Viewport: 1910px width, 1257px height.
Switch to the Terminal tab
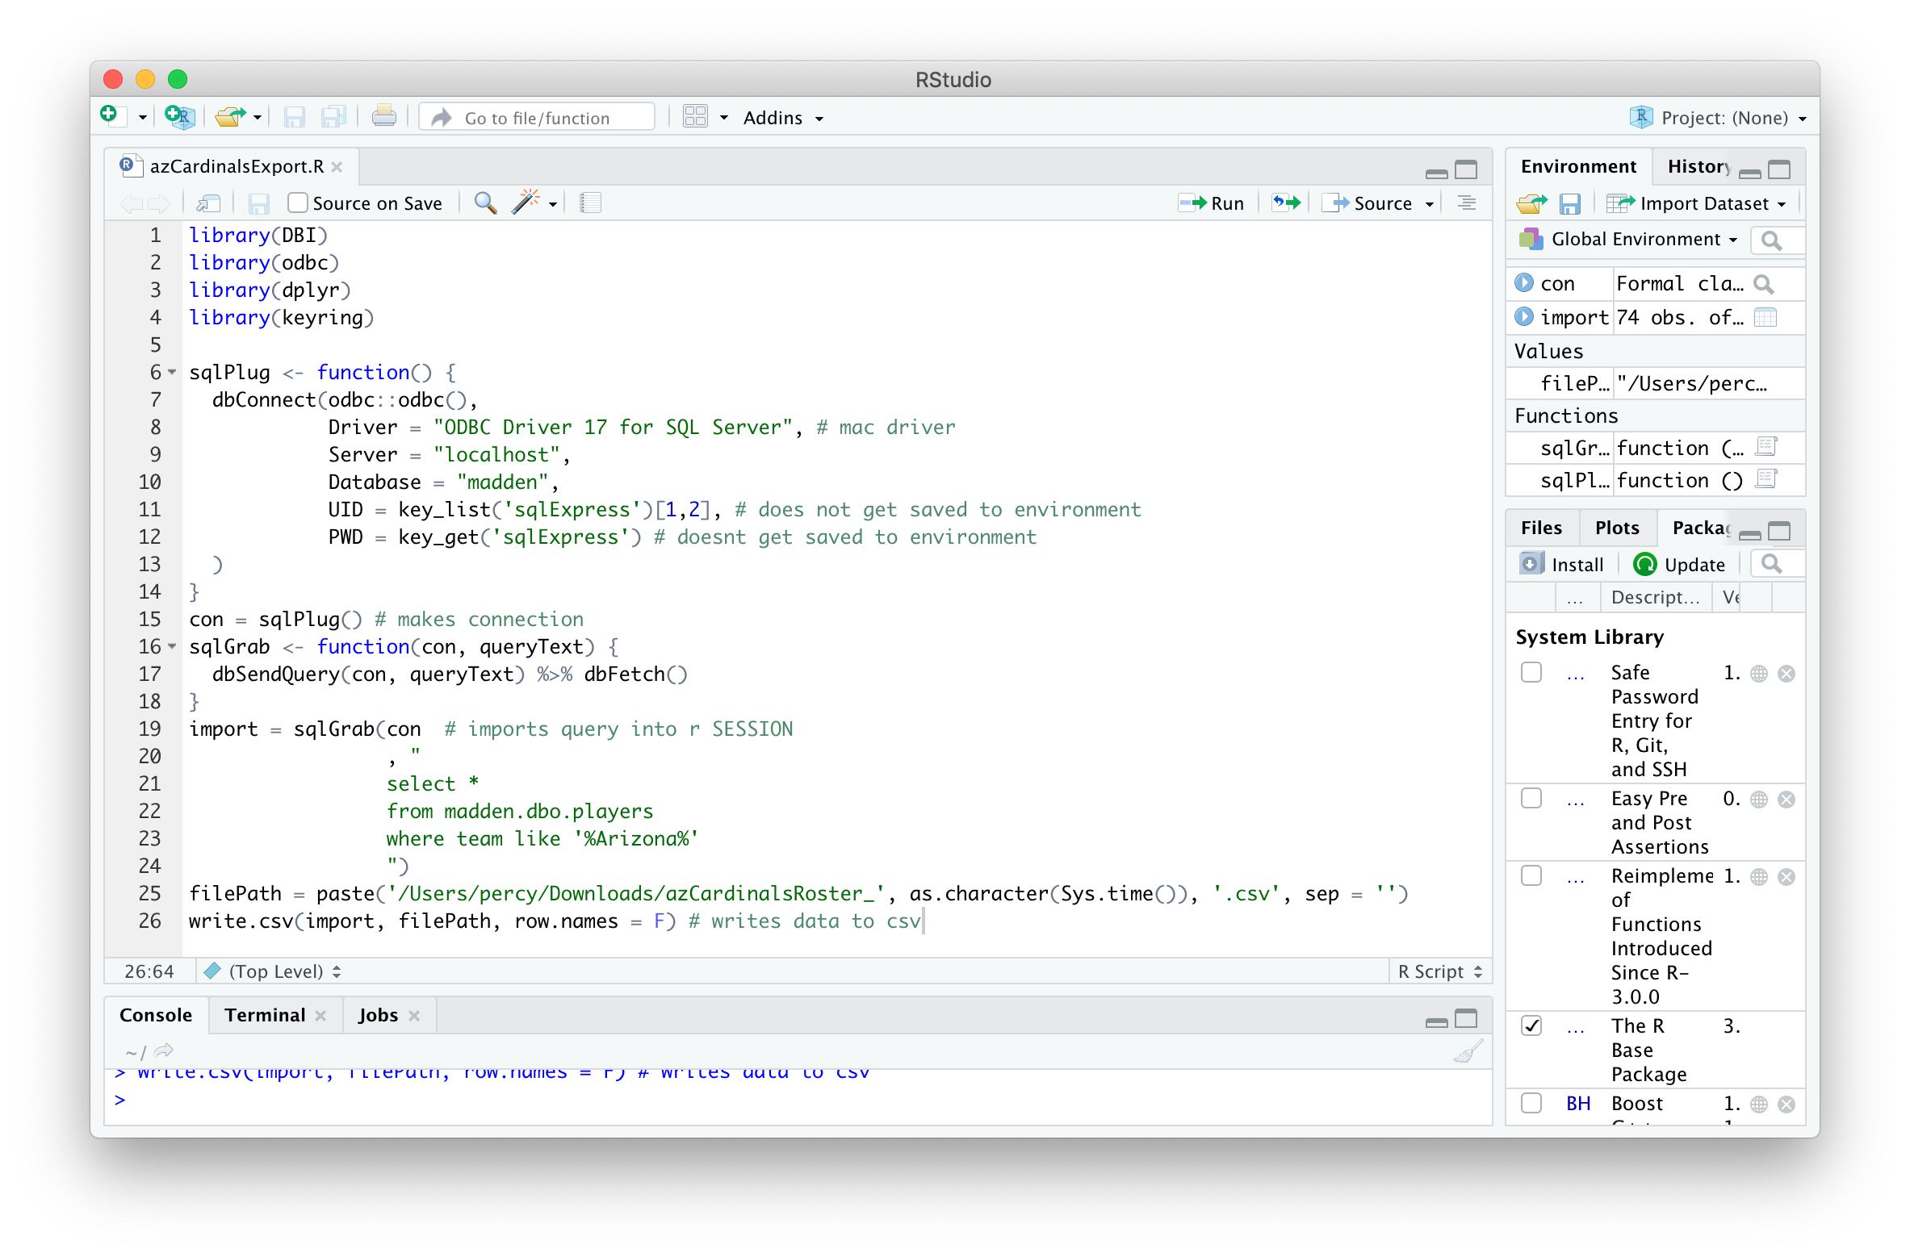(265, 1015)
